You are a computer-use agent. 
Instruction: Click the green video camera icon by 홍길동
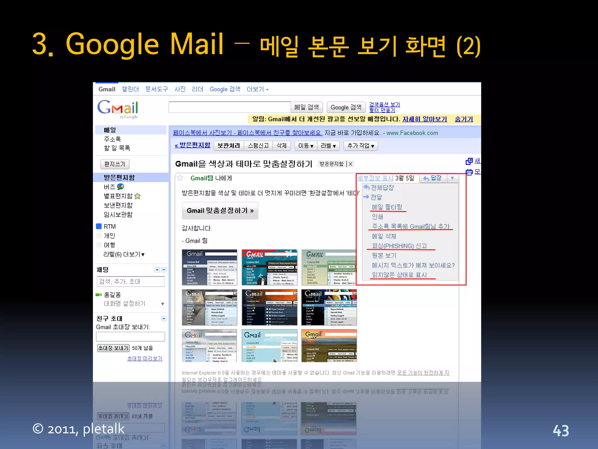pos(99,294)
